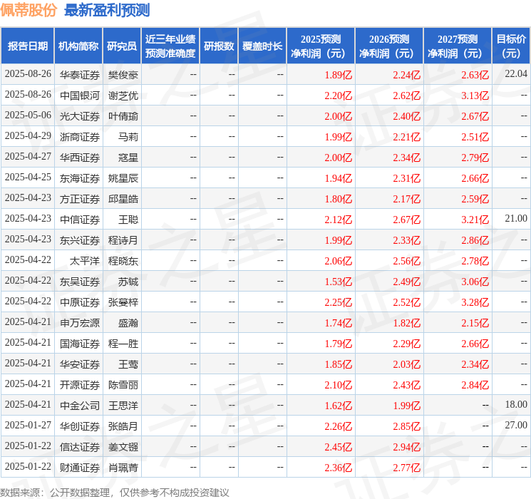Click the 机构简称 column header

point(78,46)
